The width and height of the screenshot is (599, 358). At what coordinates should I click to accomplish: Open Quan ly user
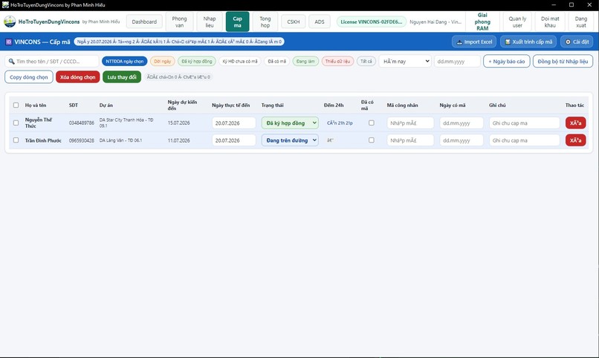(x=517, y=22)
